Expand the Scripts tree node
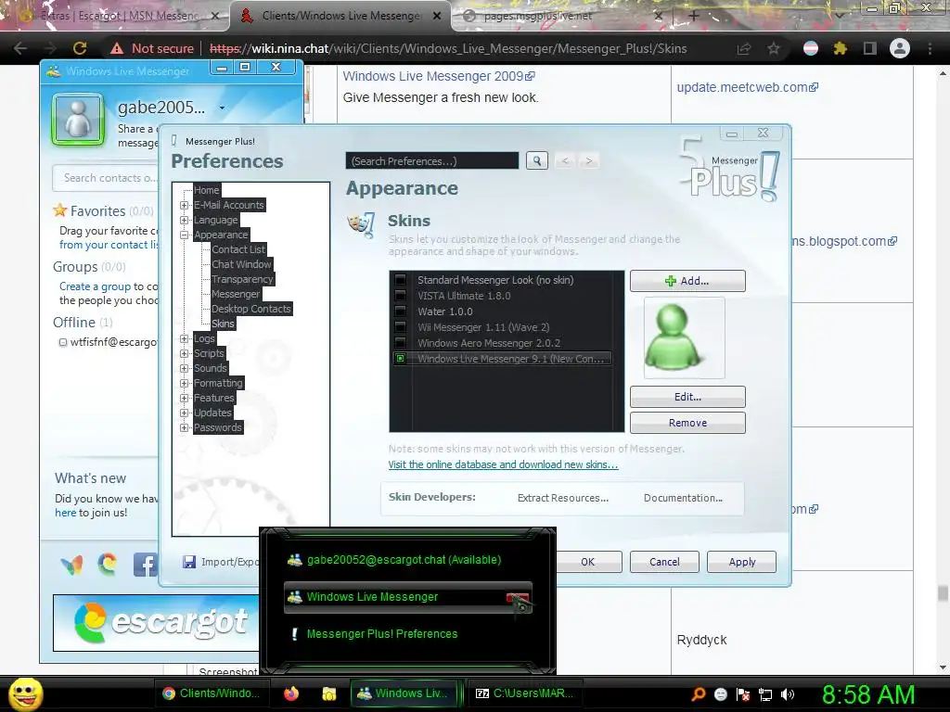This screenshot has height=712, width=950. point(185,353)
